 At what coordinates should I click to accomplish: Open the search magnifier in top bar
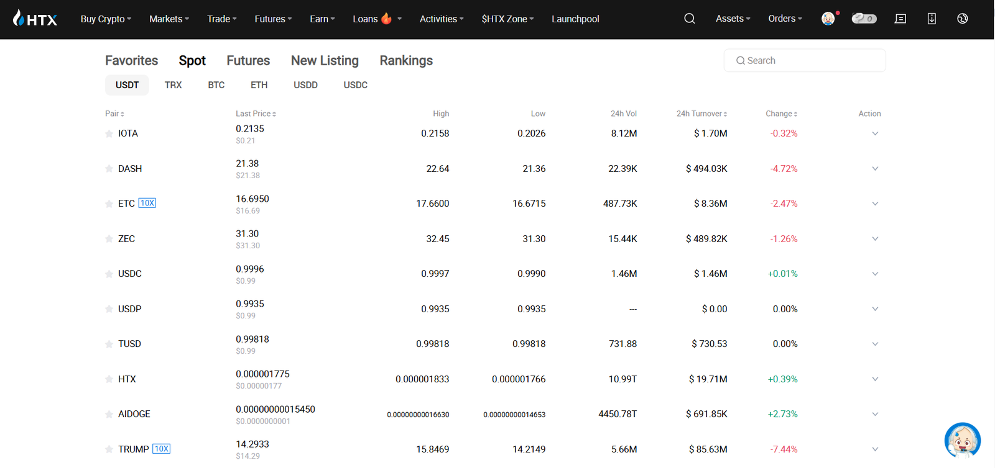tap(690, 19)
